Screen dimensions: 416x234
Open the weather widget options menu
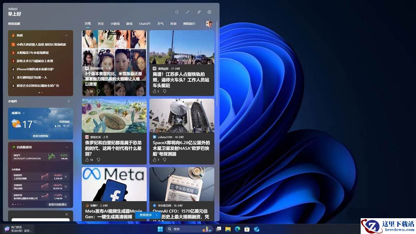pos(67,113)
